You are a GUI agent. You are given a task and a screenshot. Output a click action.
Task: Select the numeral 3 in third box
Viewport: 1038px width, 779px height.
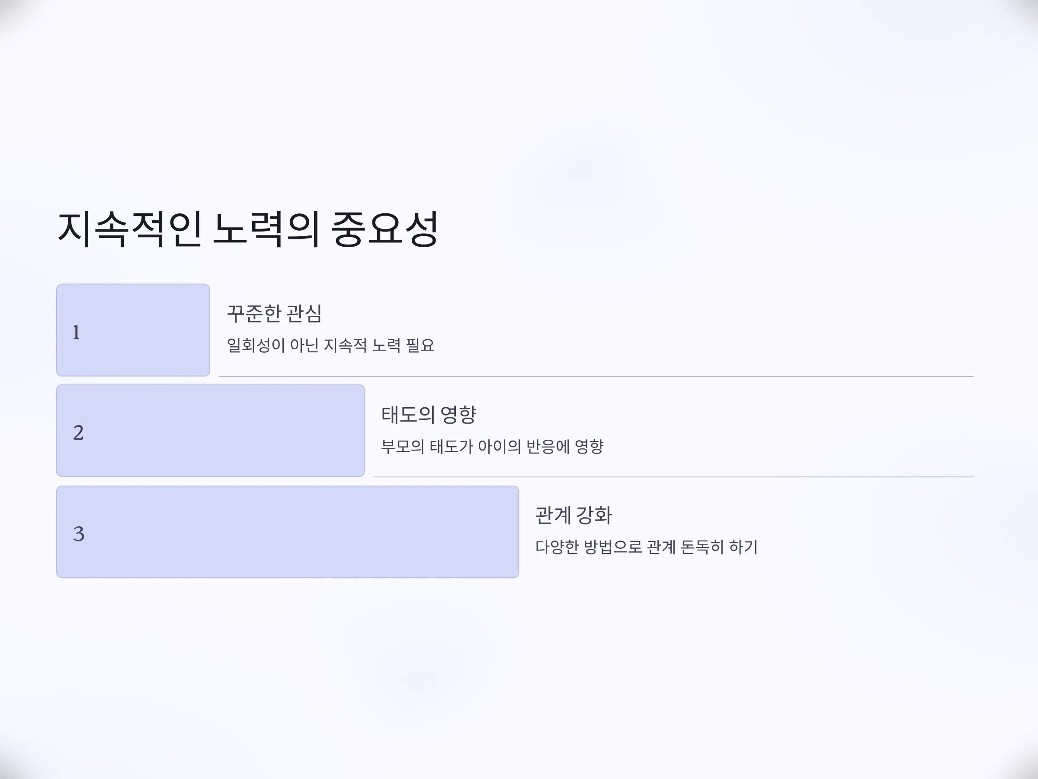tap(78, 534)
